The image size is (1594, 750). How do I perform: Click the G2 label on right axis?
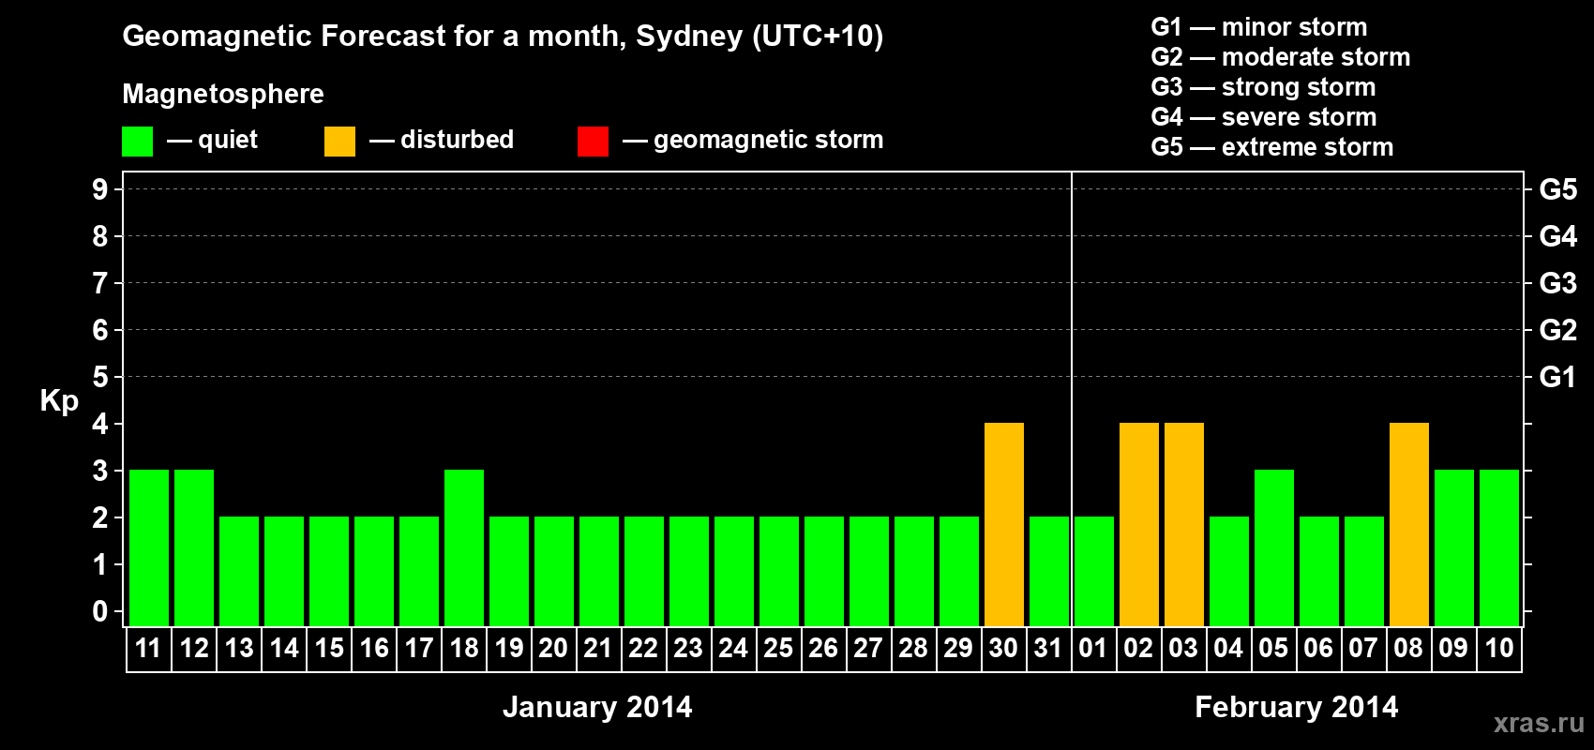click(x=1557, y=330)
